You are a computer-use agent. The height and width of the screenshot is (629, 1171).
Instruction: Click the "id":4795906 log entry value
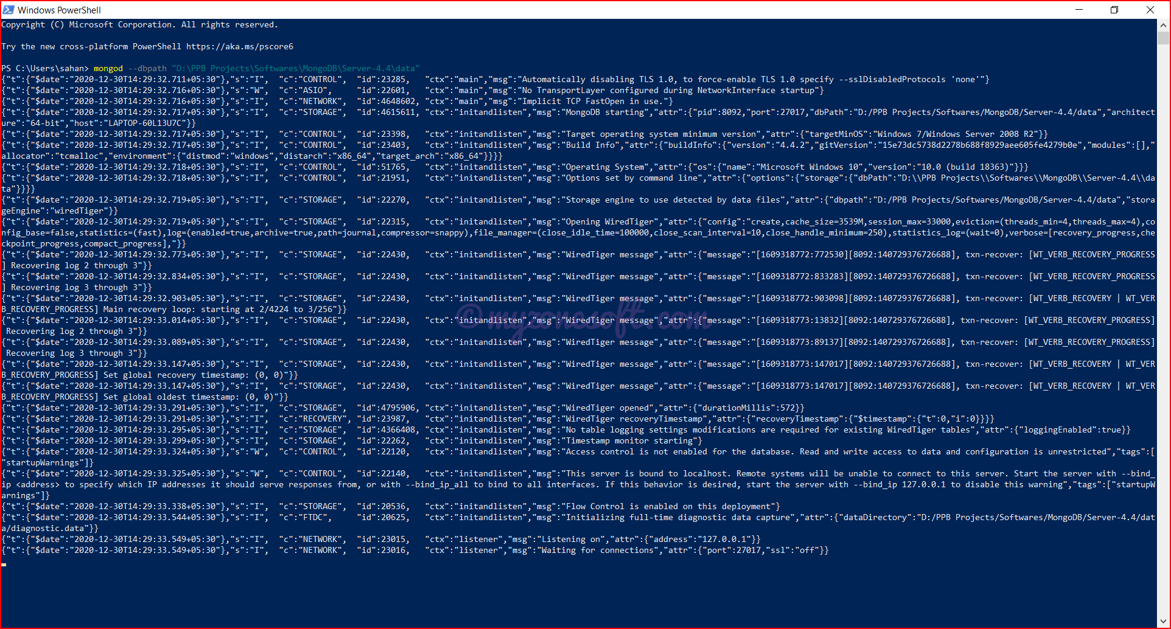(x=388, y=408)
